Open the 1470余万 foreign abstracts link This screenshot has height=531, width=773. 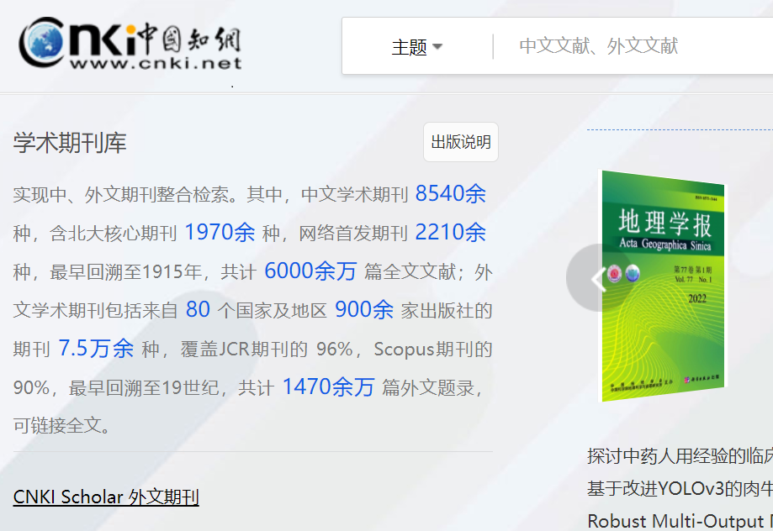tap(328, 387)
